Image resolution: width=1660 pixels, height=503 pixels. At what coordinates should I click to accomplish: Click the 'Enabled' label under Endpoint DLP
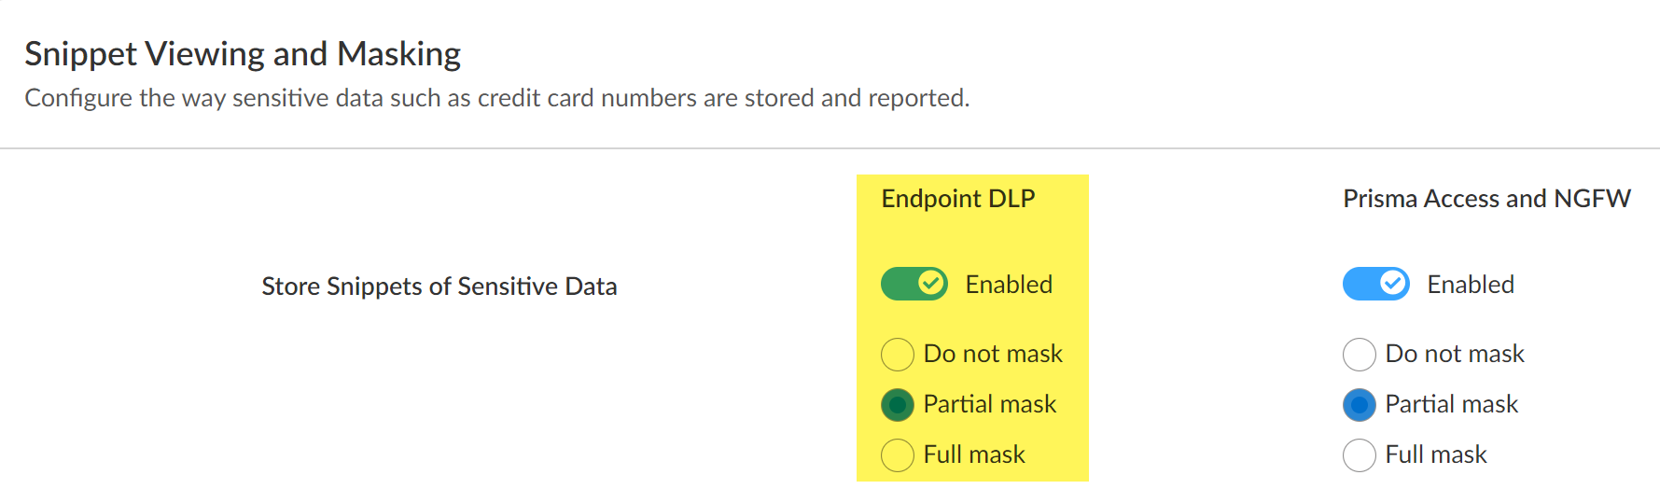tap(1009, 285)
